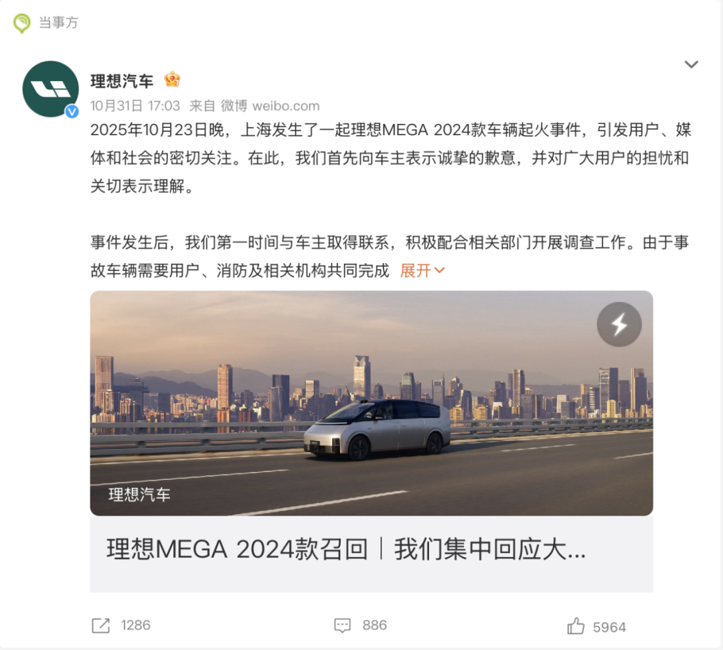Open the post options chevron menu

point(691,64)
